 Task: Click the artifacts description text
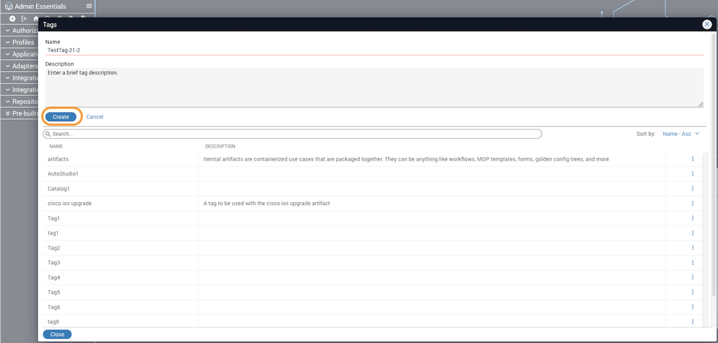[406, 159]
